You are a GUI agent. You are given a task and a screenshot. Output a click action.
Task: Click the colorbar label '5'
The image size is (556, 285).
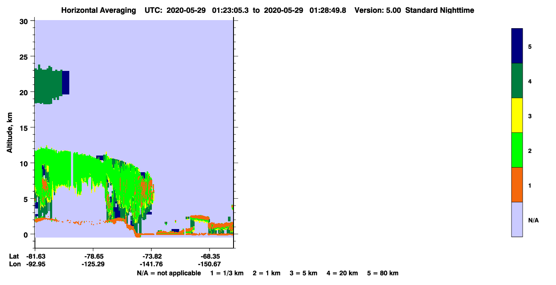click(x=530, y=46)
